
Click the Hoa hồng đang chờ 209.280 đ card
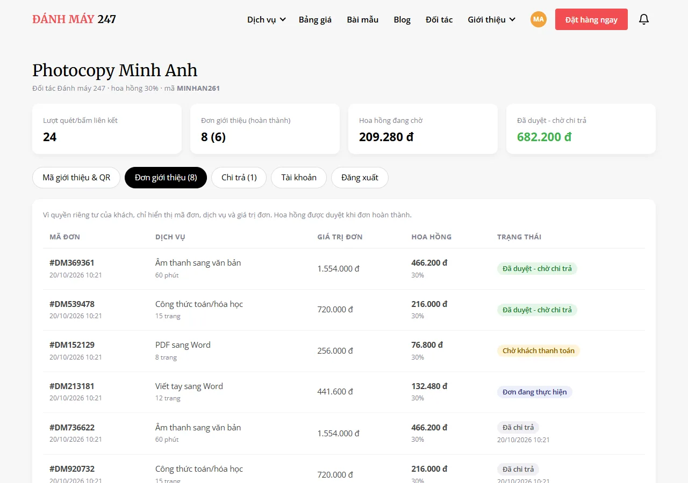click(x=423, y=129)
